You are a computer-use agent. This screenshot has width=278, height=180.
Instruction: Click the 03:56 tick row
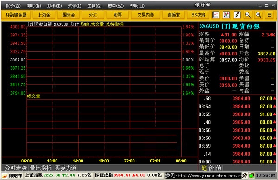(237, 130)
